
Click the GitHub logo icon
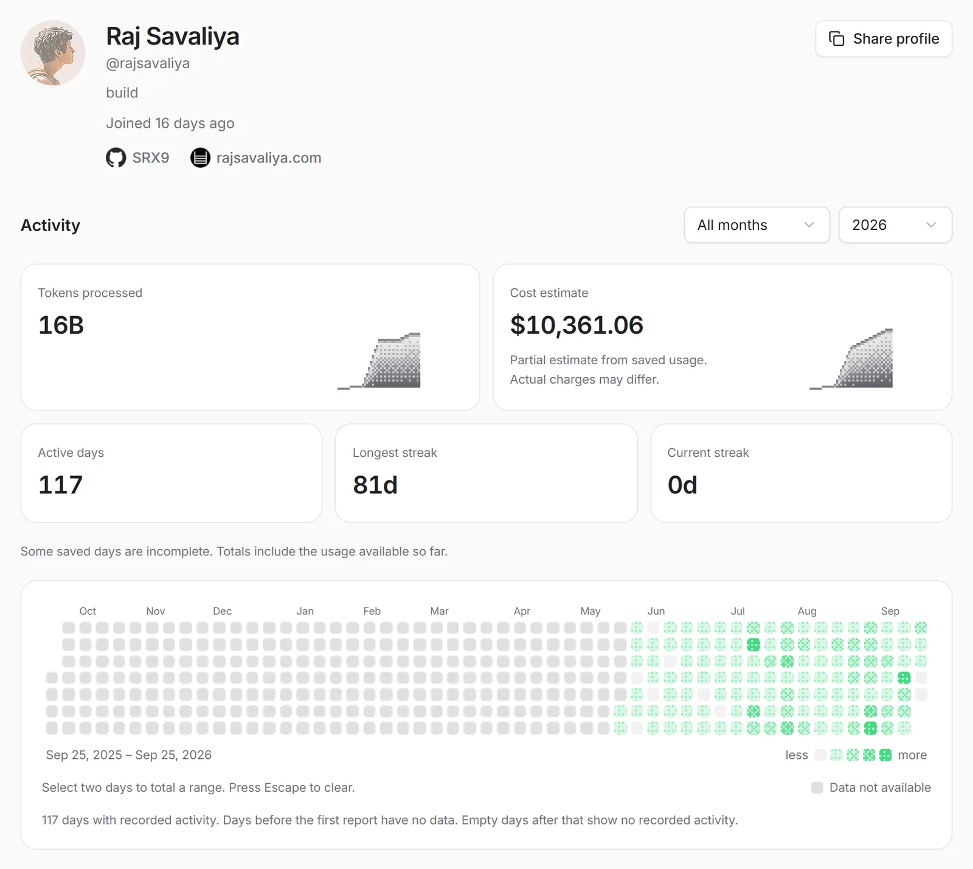click(x=116, y=158)
